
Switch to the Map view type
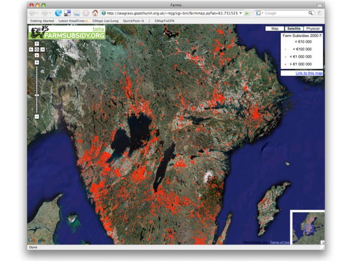(x=274, y=28)
